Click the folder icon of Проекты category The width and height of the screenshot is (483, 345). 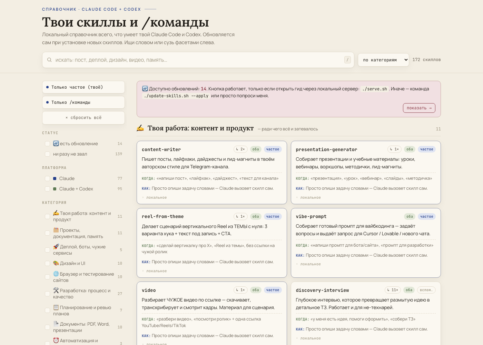56,230
